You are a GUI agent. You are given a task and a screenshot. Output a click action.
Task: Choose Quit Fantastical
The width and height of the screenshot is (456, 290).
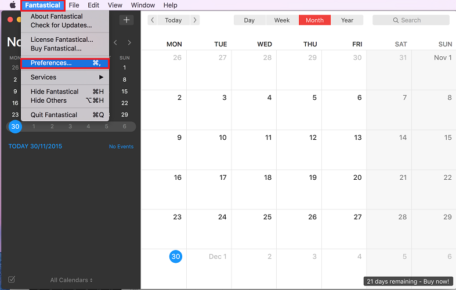tap(65, 115)
